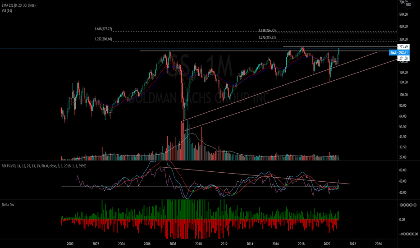Screen dimensions: 420x248
Task: Click 41.50 on the price axis
Action: pos(403,137)
